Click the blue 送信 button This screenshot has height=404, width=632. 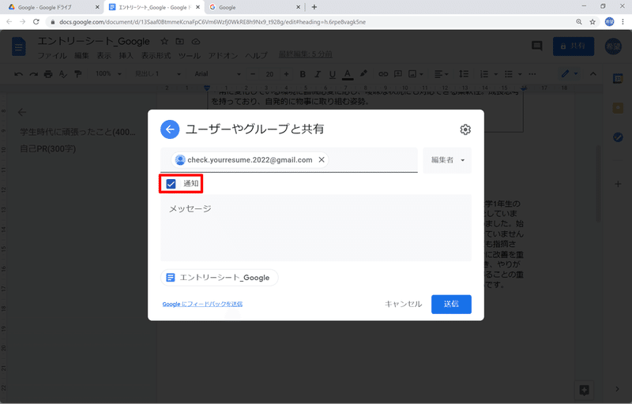click(451, 305)
